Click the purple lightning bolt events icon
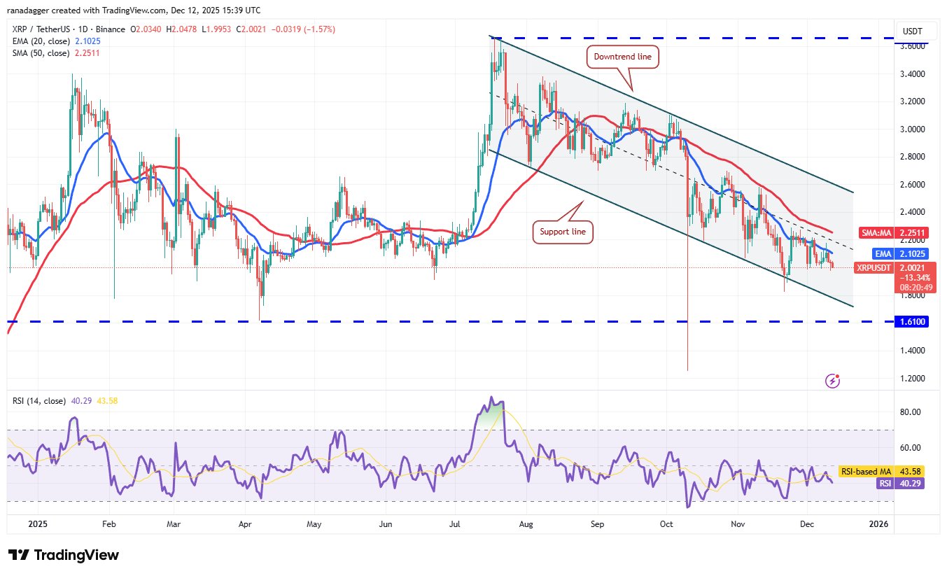 coord(832,381)
